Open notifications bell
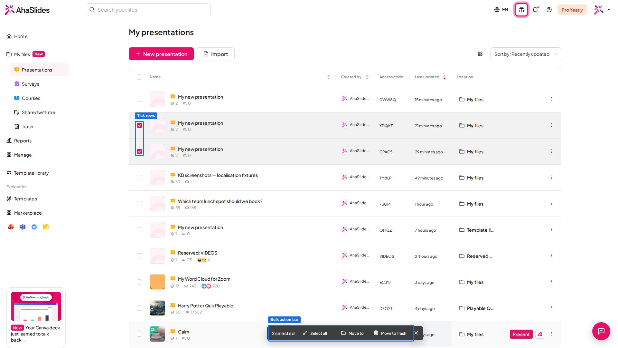Image resolution: width=618 pixels, height=348 pixels. [535, 10]
